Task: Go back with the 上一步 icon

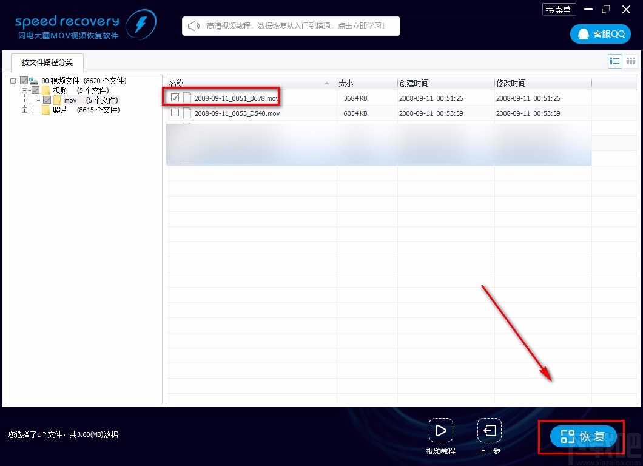Action: 489,430
